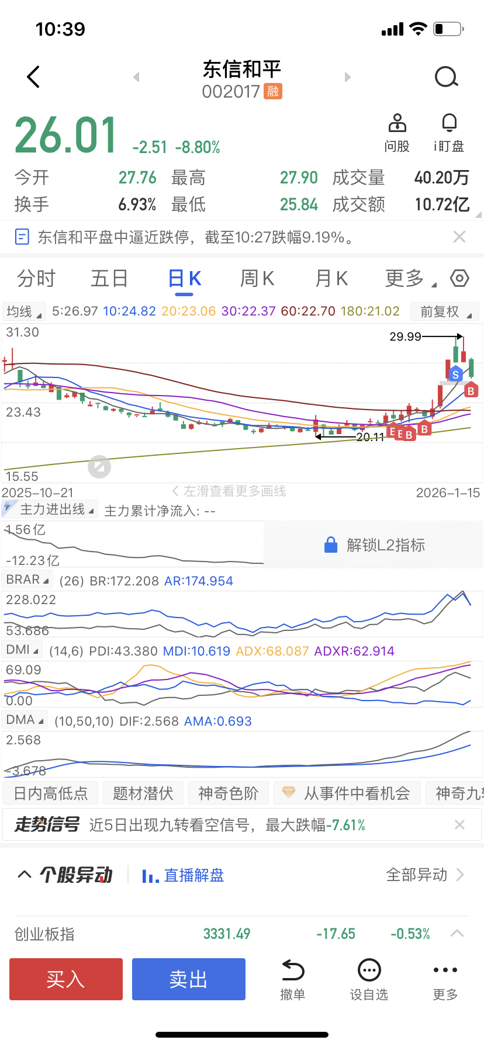Tap the 成交量 40.20万 value
The width and height of the screenshot is (484, 1047).
[x=442, y=177]
